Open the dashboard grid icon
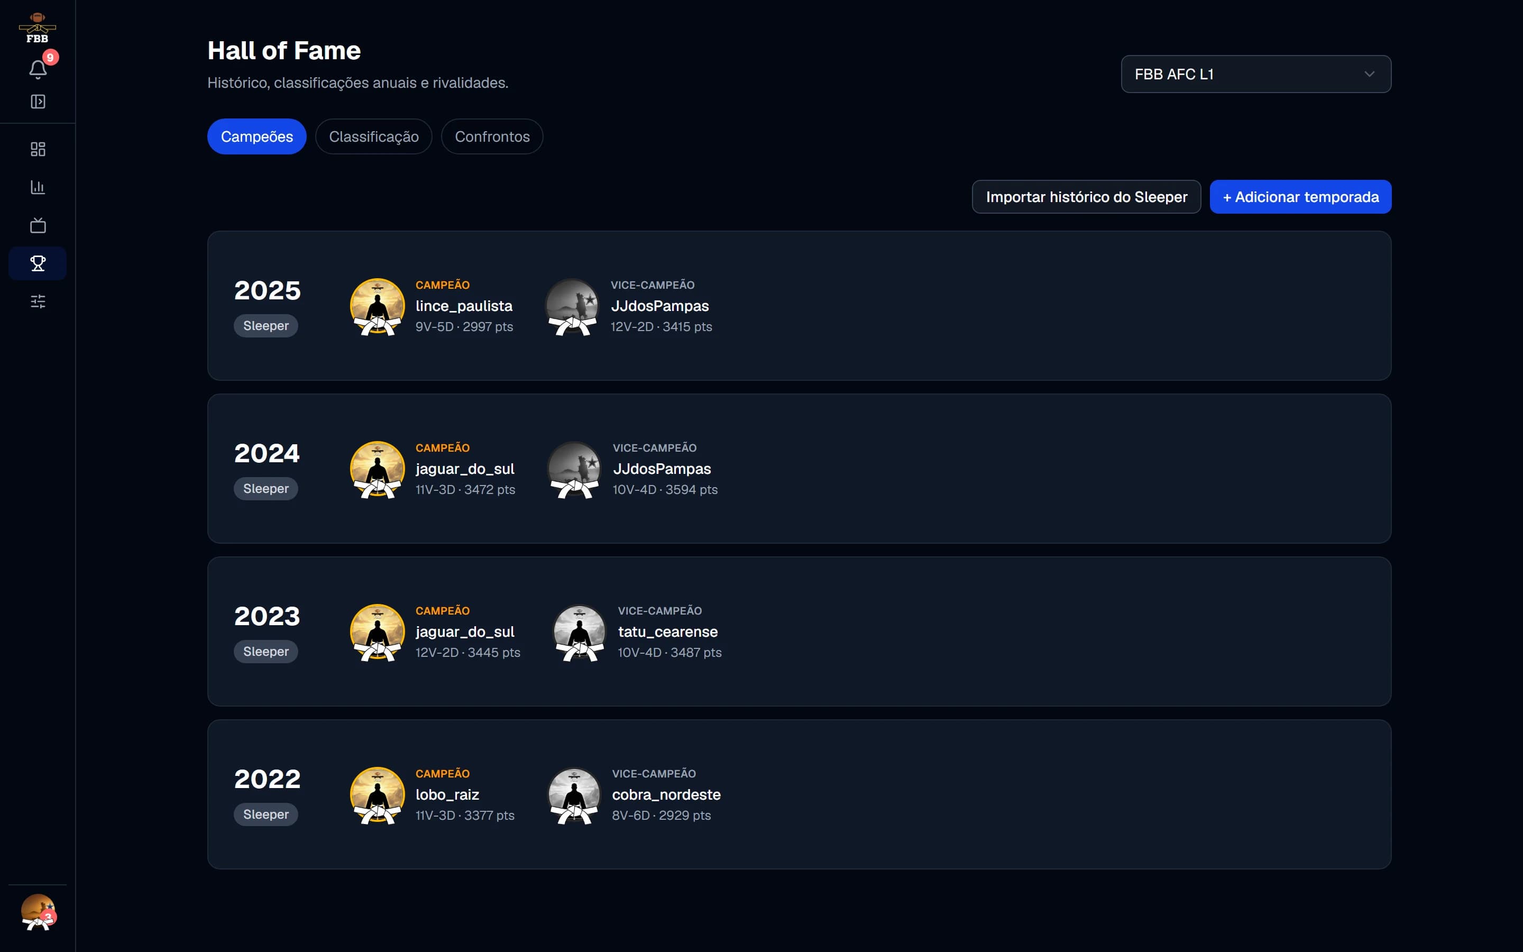Viewport: 1523px width, 952px height. point(38,149)
